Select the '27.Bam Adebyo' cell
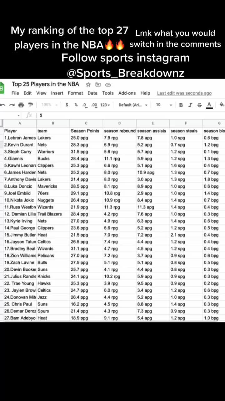 pos(20,318)
